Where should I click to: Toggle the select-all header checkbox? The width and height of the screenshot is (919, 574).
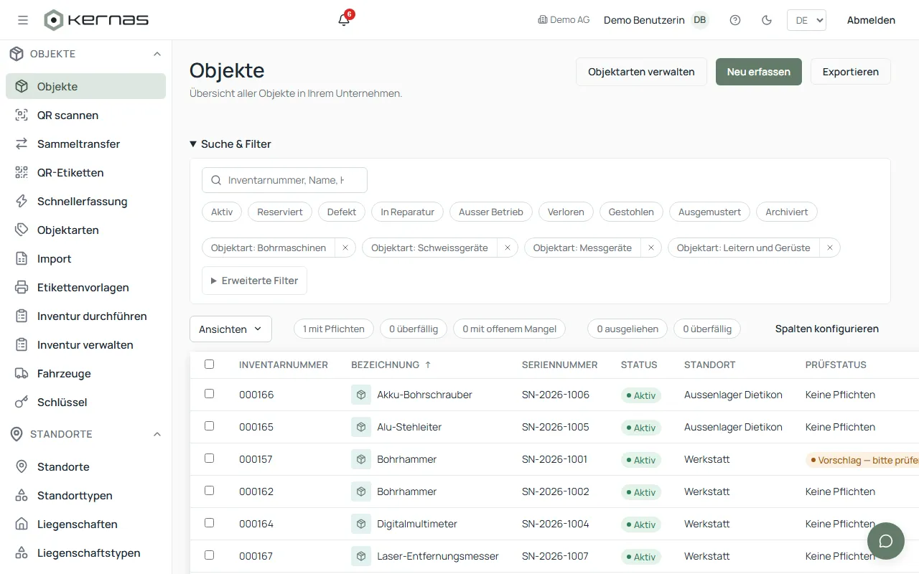(x=210, y=364)
